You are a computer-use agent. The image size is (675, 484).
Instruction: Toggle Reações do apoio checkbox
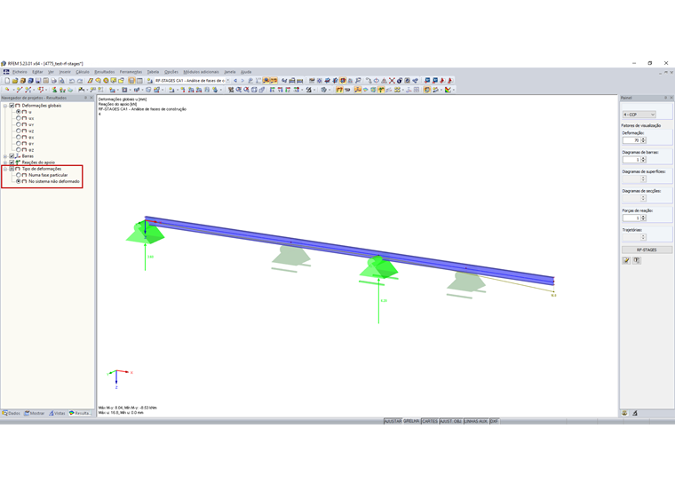coord(12,163)
